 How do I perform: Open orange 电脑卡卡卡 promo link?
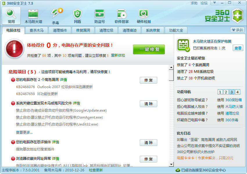tap(205, 158)
